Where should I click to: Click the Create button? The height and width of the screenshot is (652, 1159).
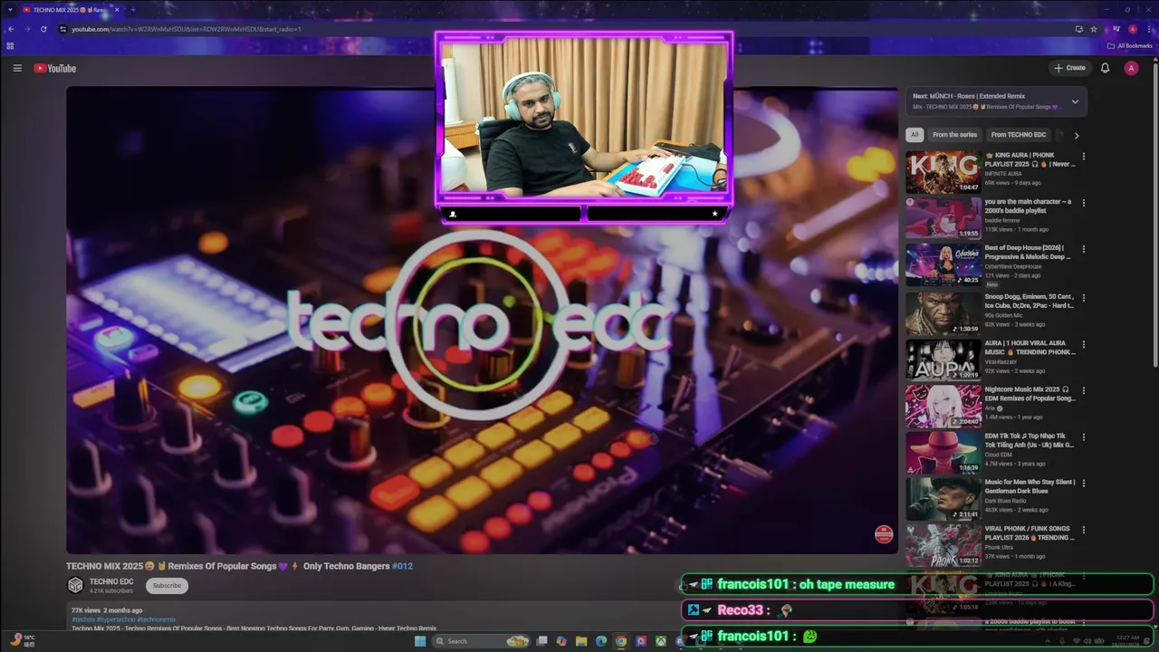tap(1069, 68)
